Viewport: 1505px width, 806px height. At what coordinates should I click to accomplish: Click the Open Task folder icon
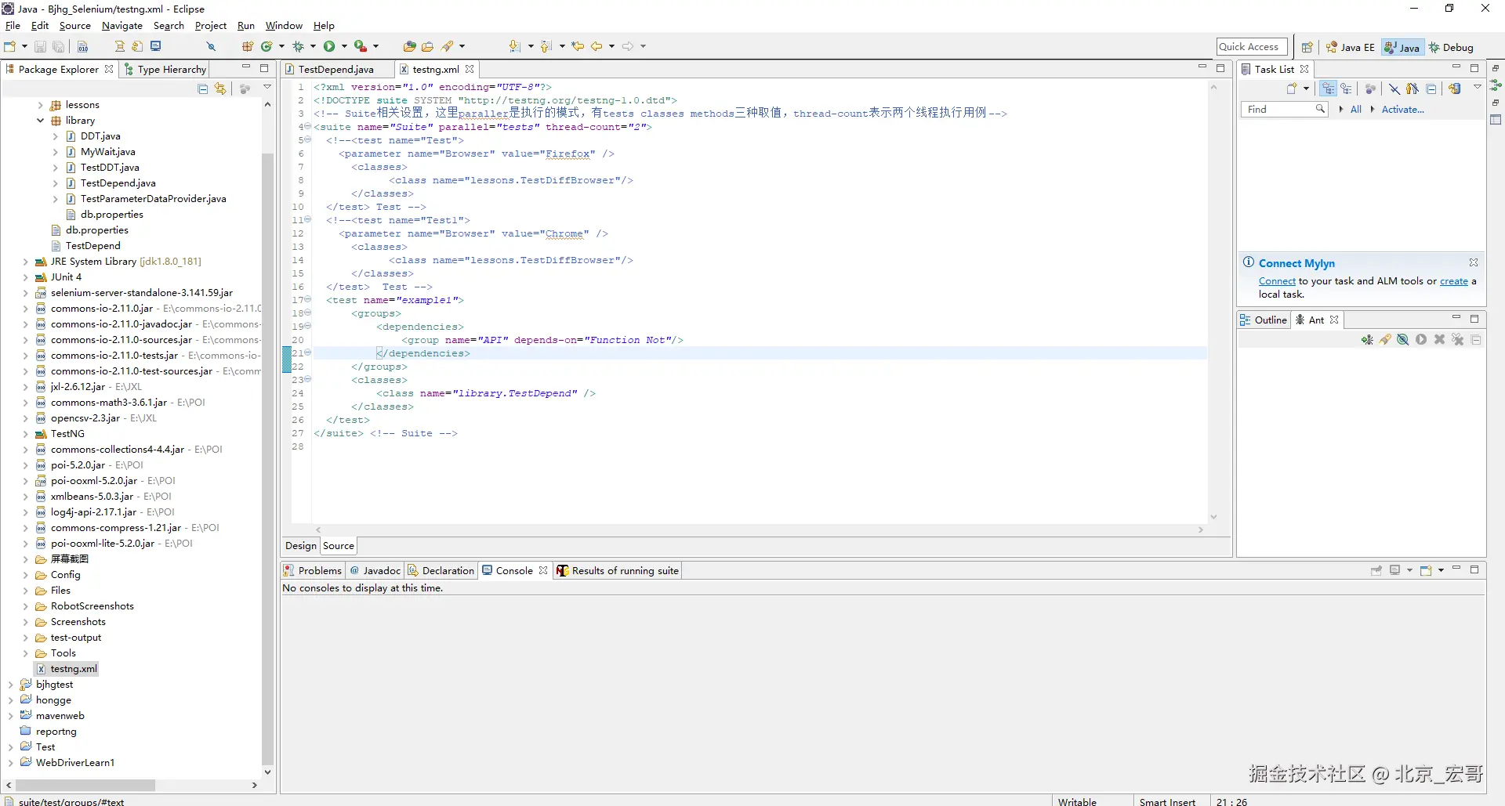point(427,46)
